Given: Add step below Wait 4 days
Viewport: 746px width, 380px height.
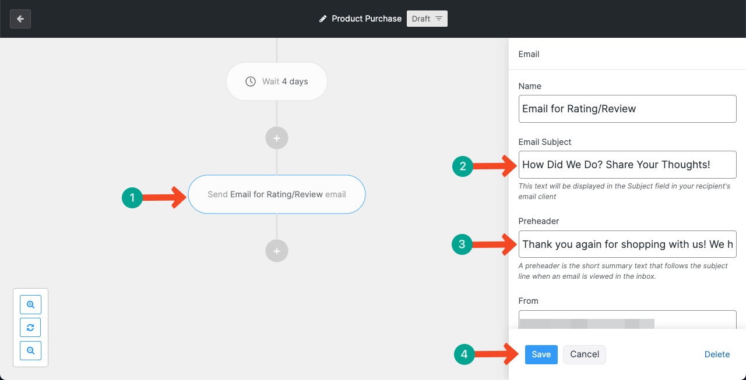Looking at the screenshot, I should click(277, 138).
